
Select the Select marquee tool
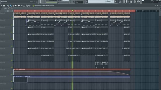pyautogui.click(x=24, y=5)
